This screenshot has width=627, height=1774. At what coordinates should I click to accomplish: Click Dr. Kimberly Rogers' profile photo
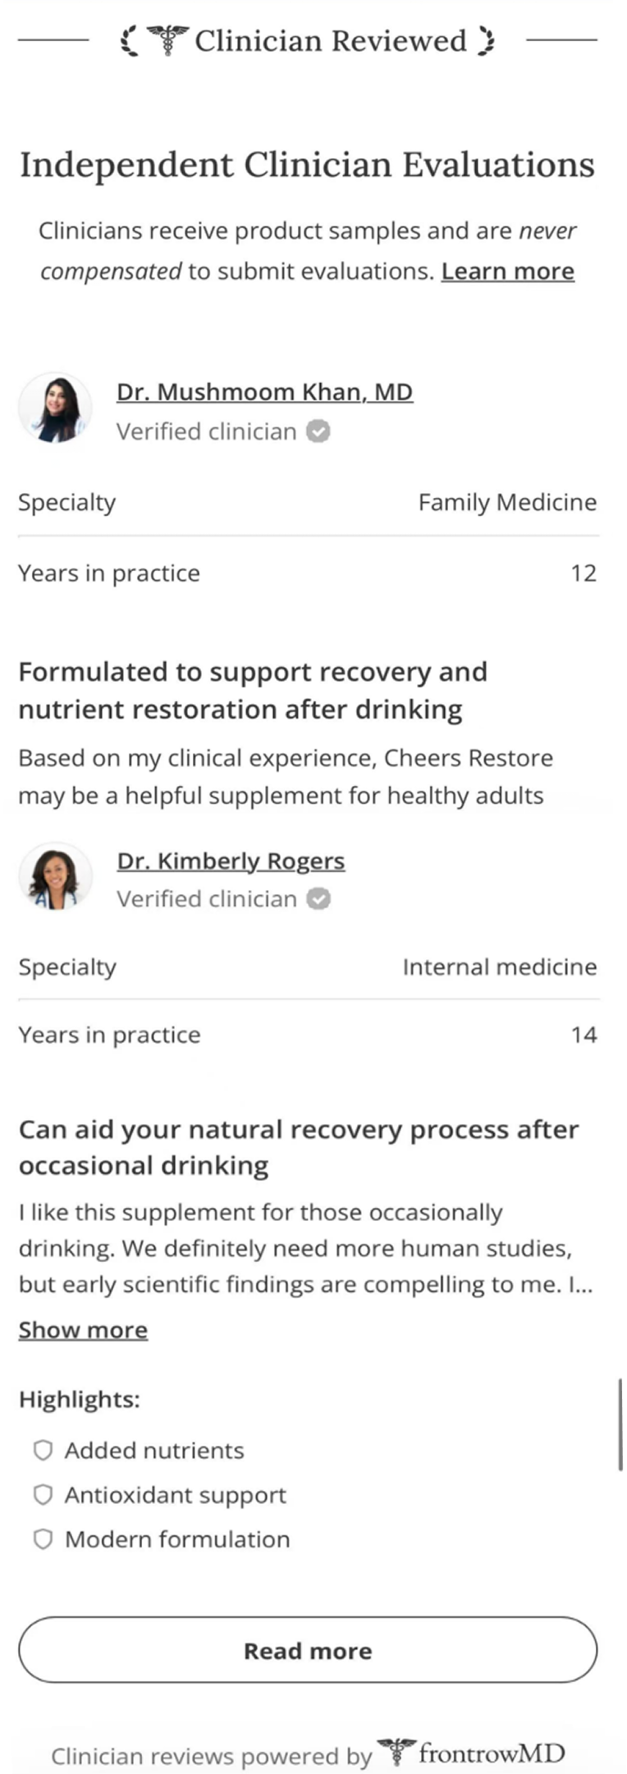click(x=56, y=876)
